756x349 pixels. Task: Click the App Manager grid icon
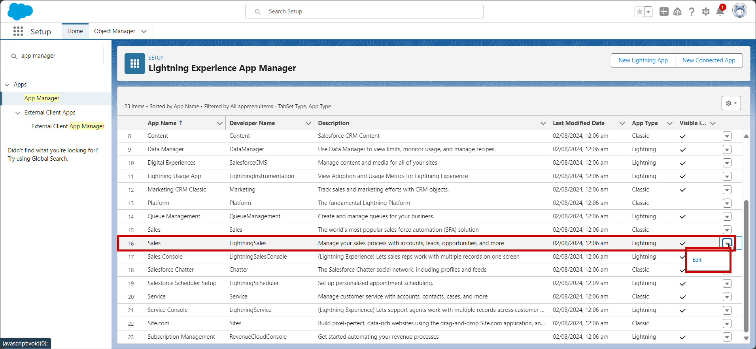click(135, 64)
